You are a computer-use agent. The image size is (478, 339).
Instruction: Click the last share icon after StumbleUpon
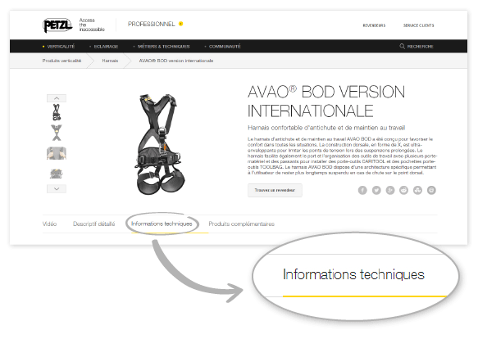pos(431,190)
